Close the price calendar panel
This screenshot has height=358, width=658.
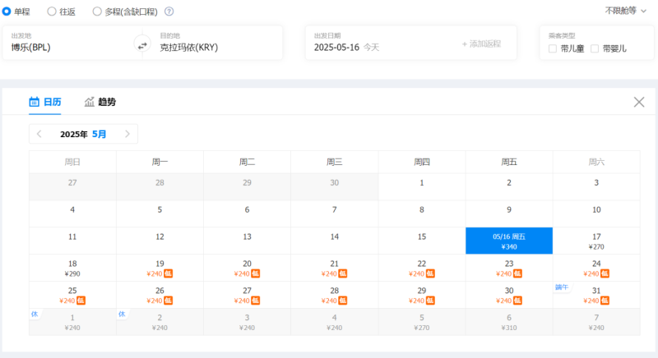tap(639, 102)
